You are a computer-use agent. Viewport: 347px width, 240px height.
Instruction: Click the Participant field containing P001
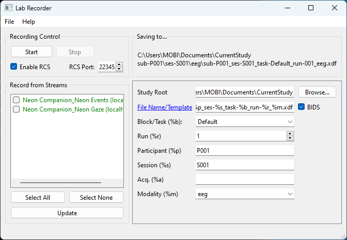coord(245,150)
